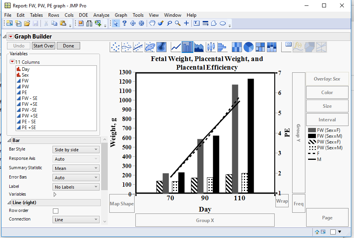Open the Analyze menu
Screen dimensions: 354x238
[101, 15]
